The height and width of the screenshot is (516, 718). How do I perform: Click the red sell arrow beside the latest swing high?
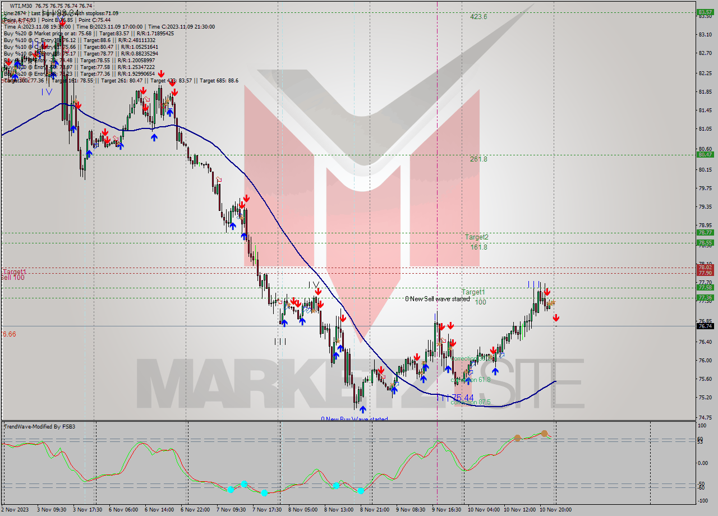click(x=547, y=292)
